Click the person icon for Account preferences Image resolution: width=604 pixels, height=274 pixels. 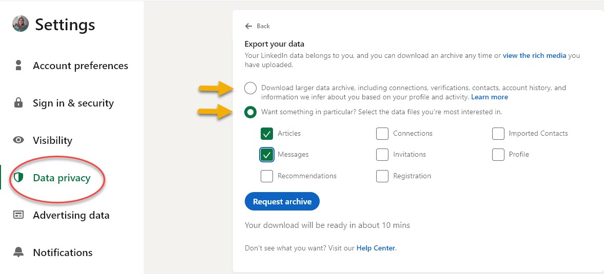[19, 66]
